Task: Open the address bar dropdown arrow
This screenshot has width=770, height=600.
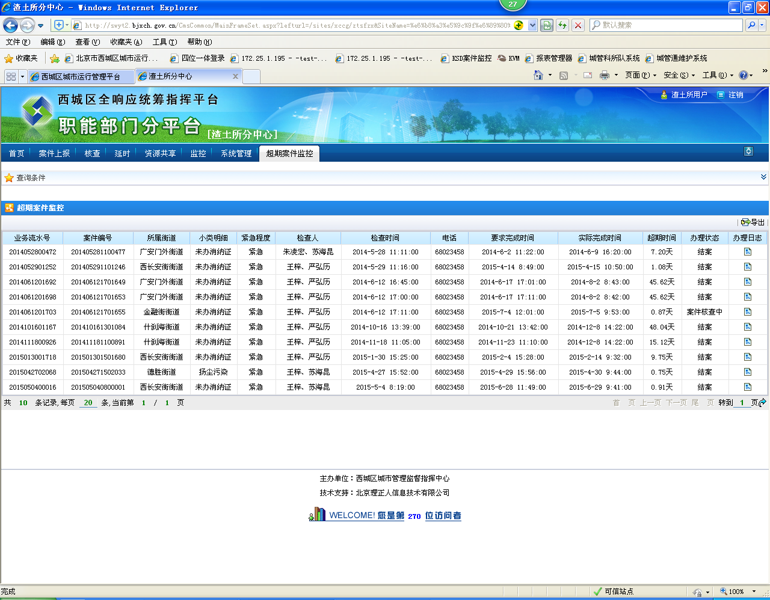Action: click(x=532, y=25)
